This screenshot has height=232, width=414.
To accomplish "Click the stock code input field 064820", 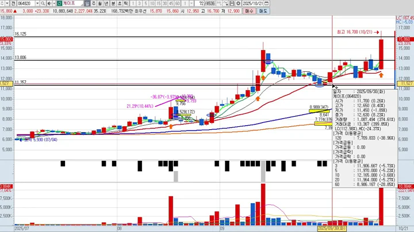I will (26, 3).
